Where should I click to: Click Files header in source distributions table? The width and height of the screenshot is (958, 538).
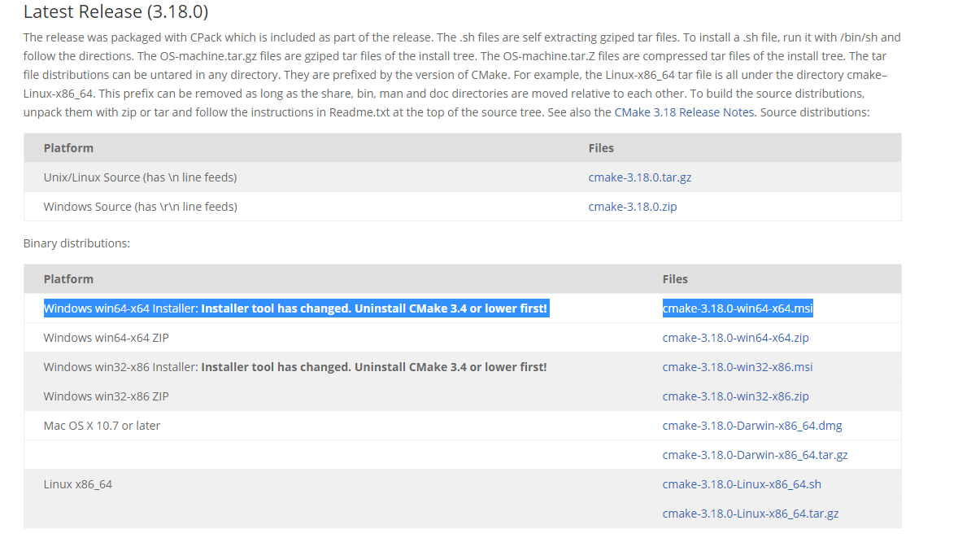pos(601,148)
